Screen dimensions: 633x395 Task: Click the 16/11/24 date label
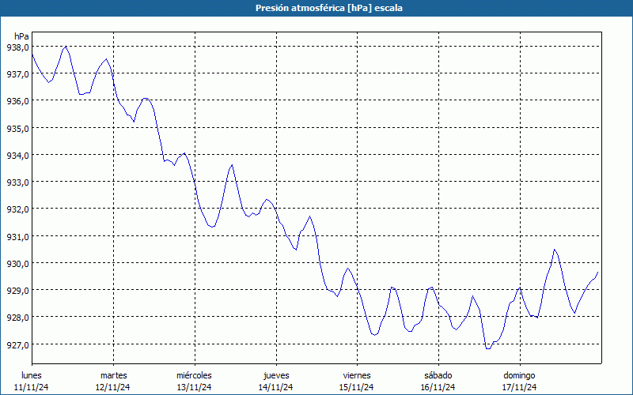point(438,387)
